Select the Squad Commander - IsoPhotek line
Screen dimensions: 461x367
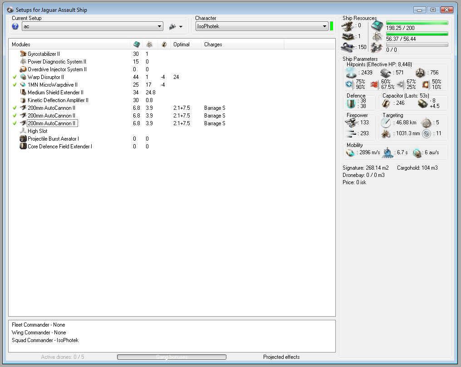(45, 340)
